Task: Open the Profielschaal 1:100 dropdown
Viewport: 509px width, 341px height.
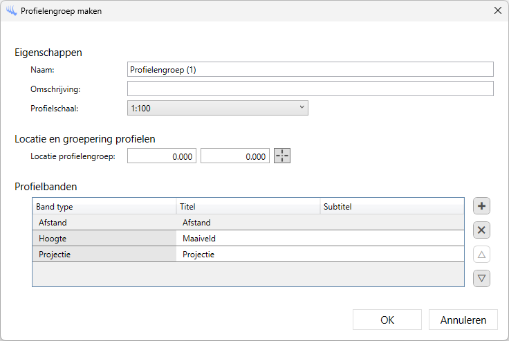Action: pyautogui.click(x=218, y=108)
